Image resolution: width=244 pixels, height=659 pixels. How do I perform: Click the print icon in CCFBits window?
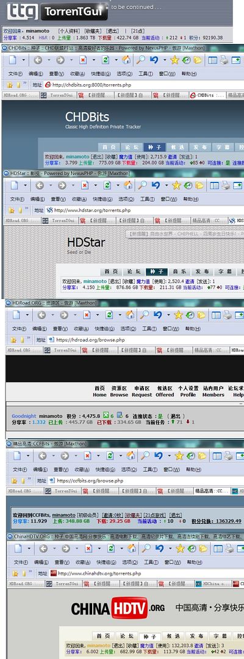tap(229, 456)
